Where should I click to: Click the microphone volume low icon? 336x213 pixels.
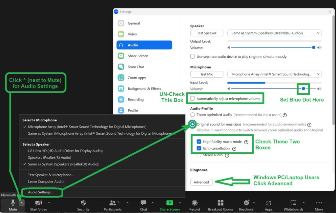pos(229,88)
